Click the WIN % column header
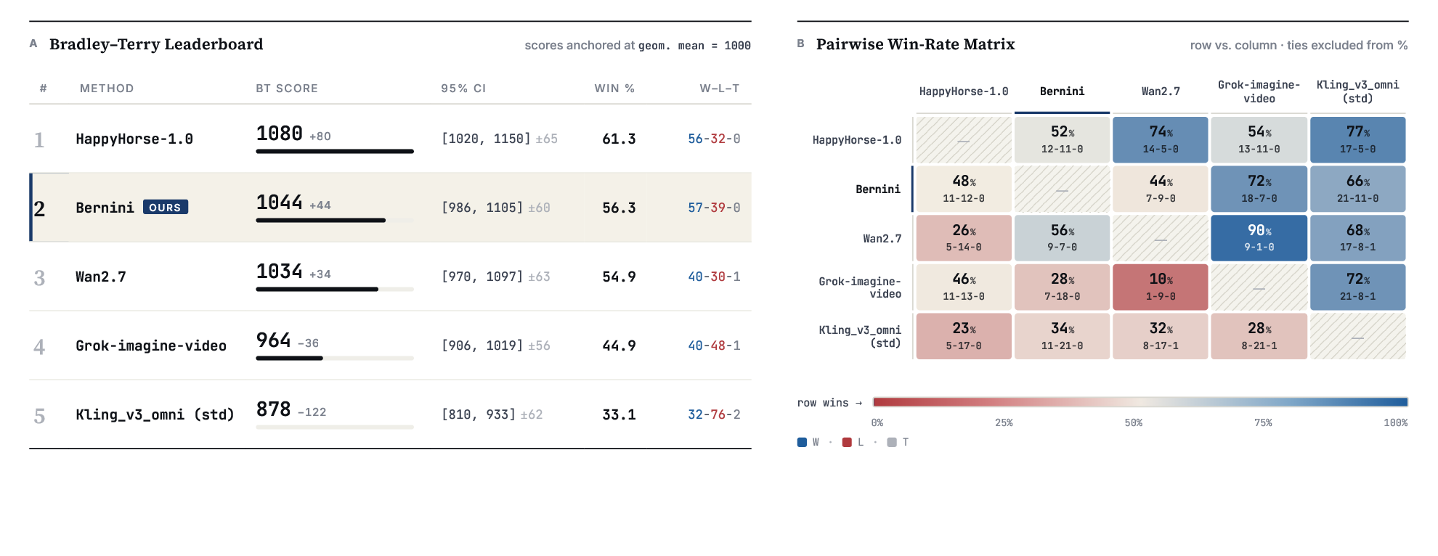 click(x=614, y=89)
